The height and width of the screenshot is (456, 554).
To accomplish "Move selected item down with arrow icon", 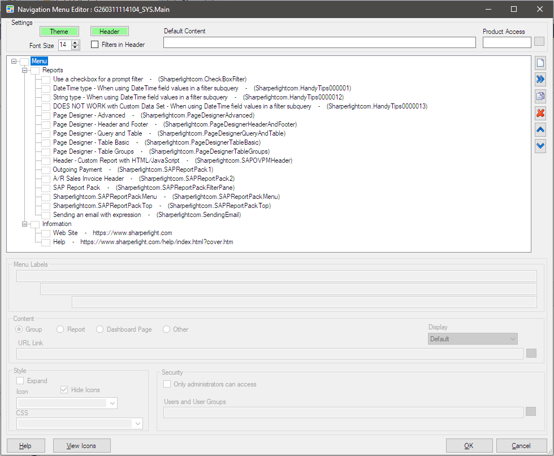I will (540, 146).
